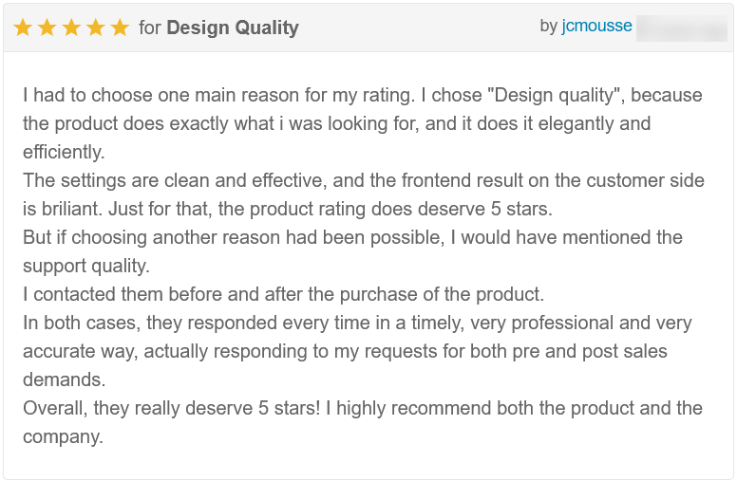Screen dimensions: 737x481
Task: Click the line starting "But if choosing another"
Action: pos(352,238)
